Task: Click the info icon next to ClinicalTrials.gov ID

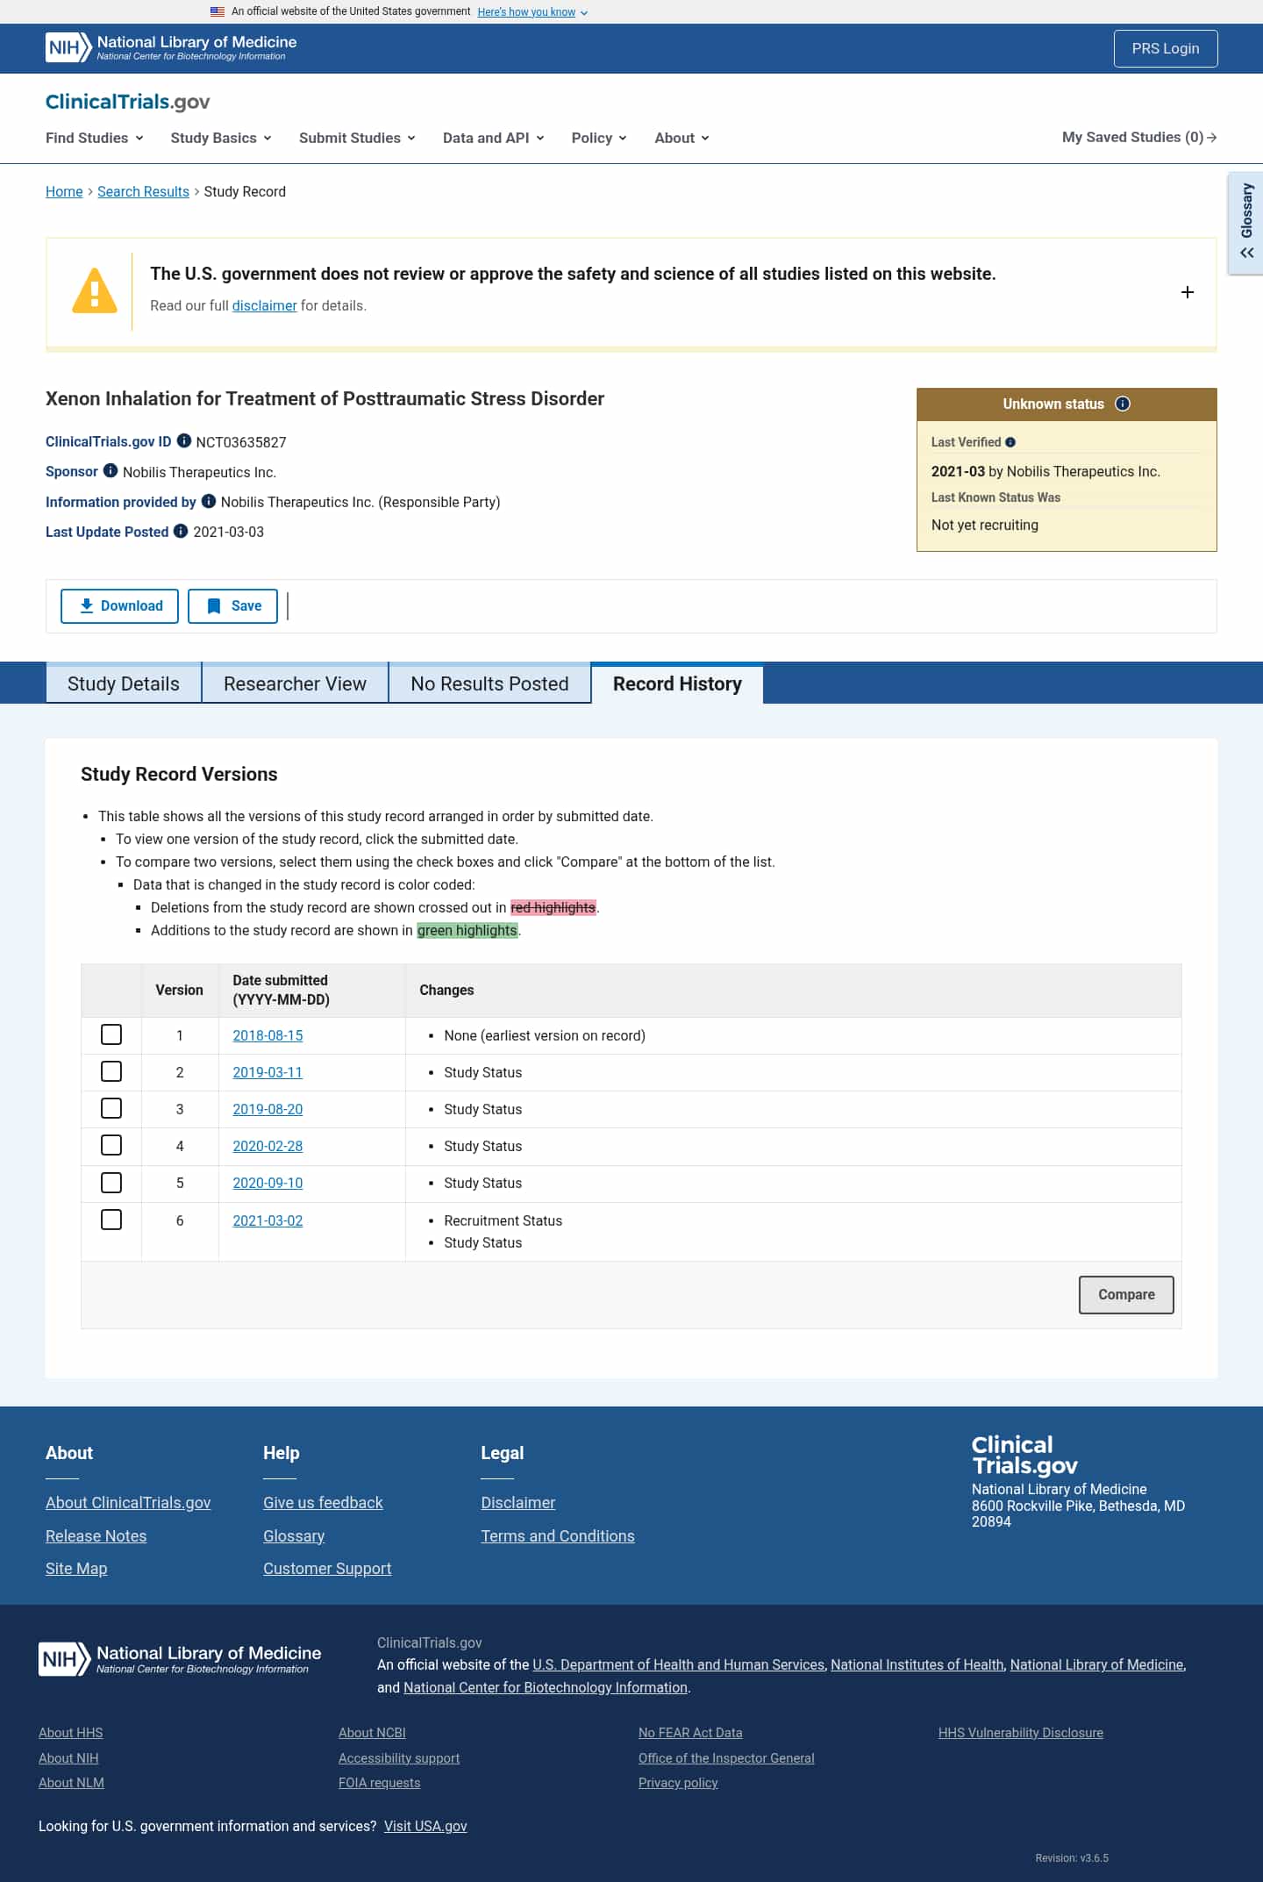Action: point(184,440)
